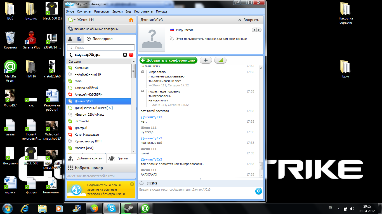Select the Резюме на работу ! document
The width and height of the screenshot is (382, 214).
(52, 100)
